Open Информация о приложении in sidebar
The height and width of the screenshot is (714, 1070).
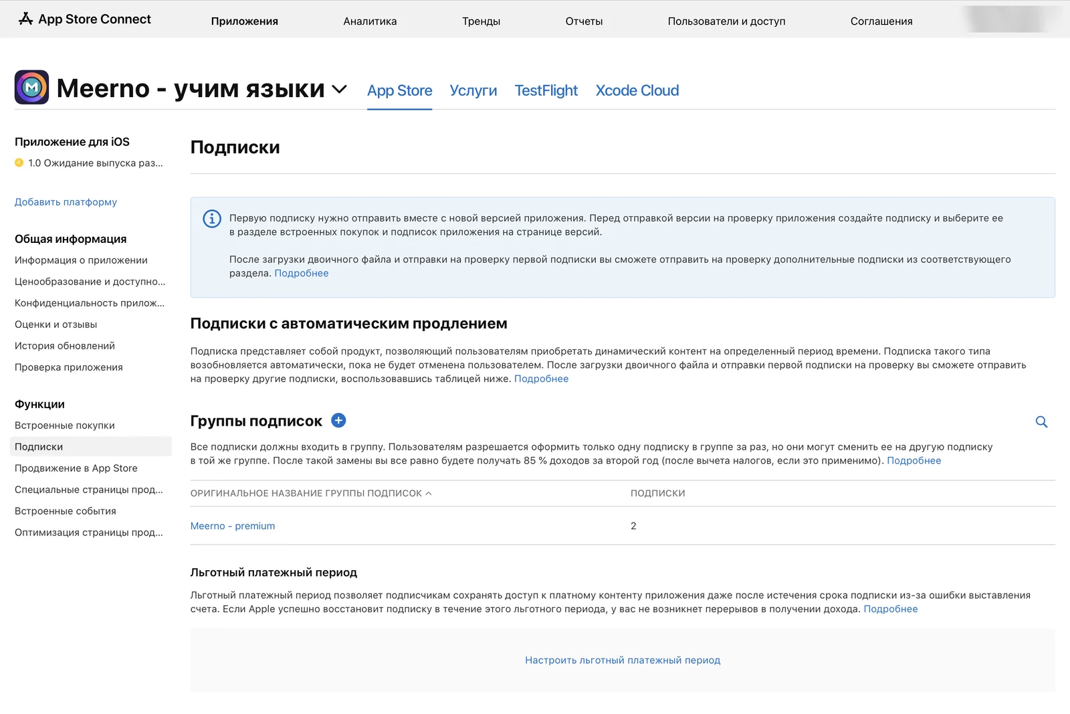[81, 260]
